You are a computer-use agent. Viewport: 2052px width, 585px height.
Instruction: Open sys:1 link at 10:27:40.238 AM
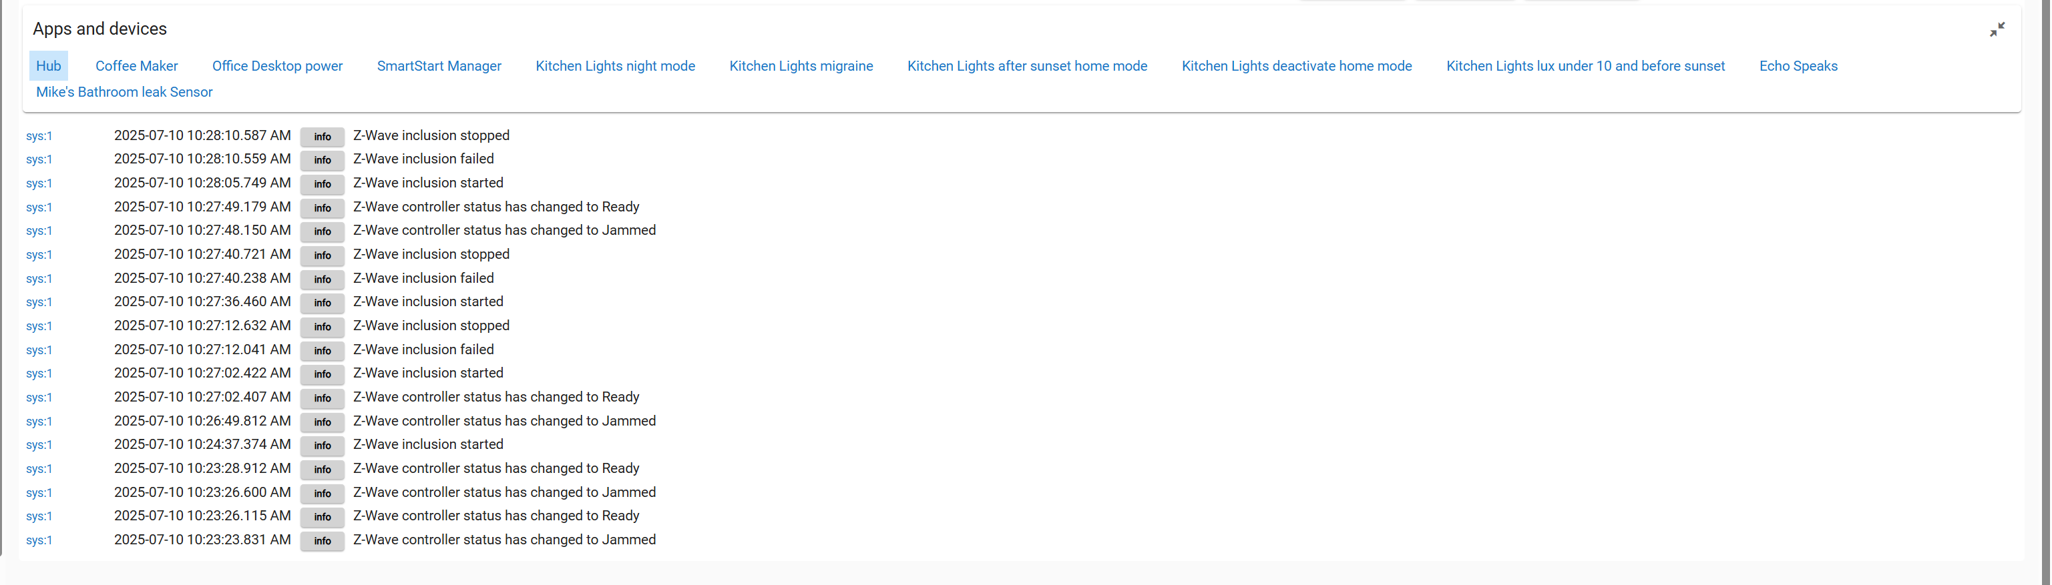point(39,279)
